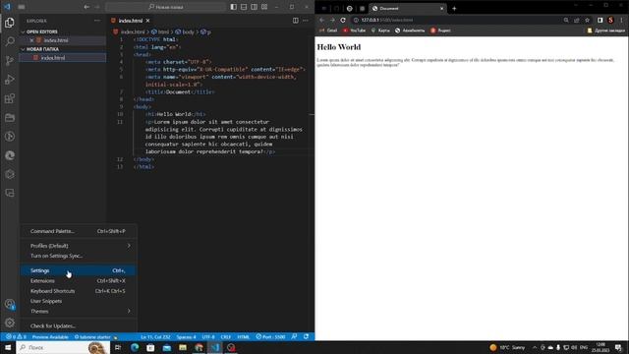Toggle Primary Side Bar layout icon
The width and height of the screenshot is (629, 354).
point(234,7)
